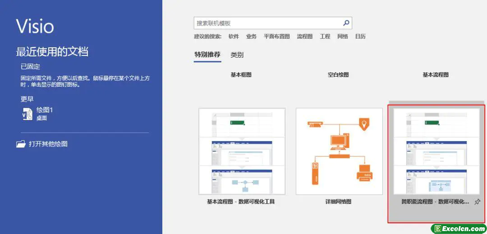Image resolution: width=487 pixels, height=234 pixels.
Task: Click the 基本流程图 - 数据可视化工具 caption
Action: (241, 202)
